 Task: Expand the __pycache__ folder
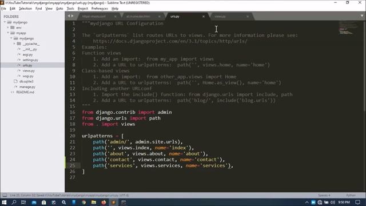(14, 43)
